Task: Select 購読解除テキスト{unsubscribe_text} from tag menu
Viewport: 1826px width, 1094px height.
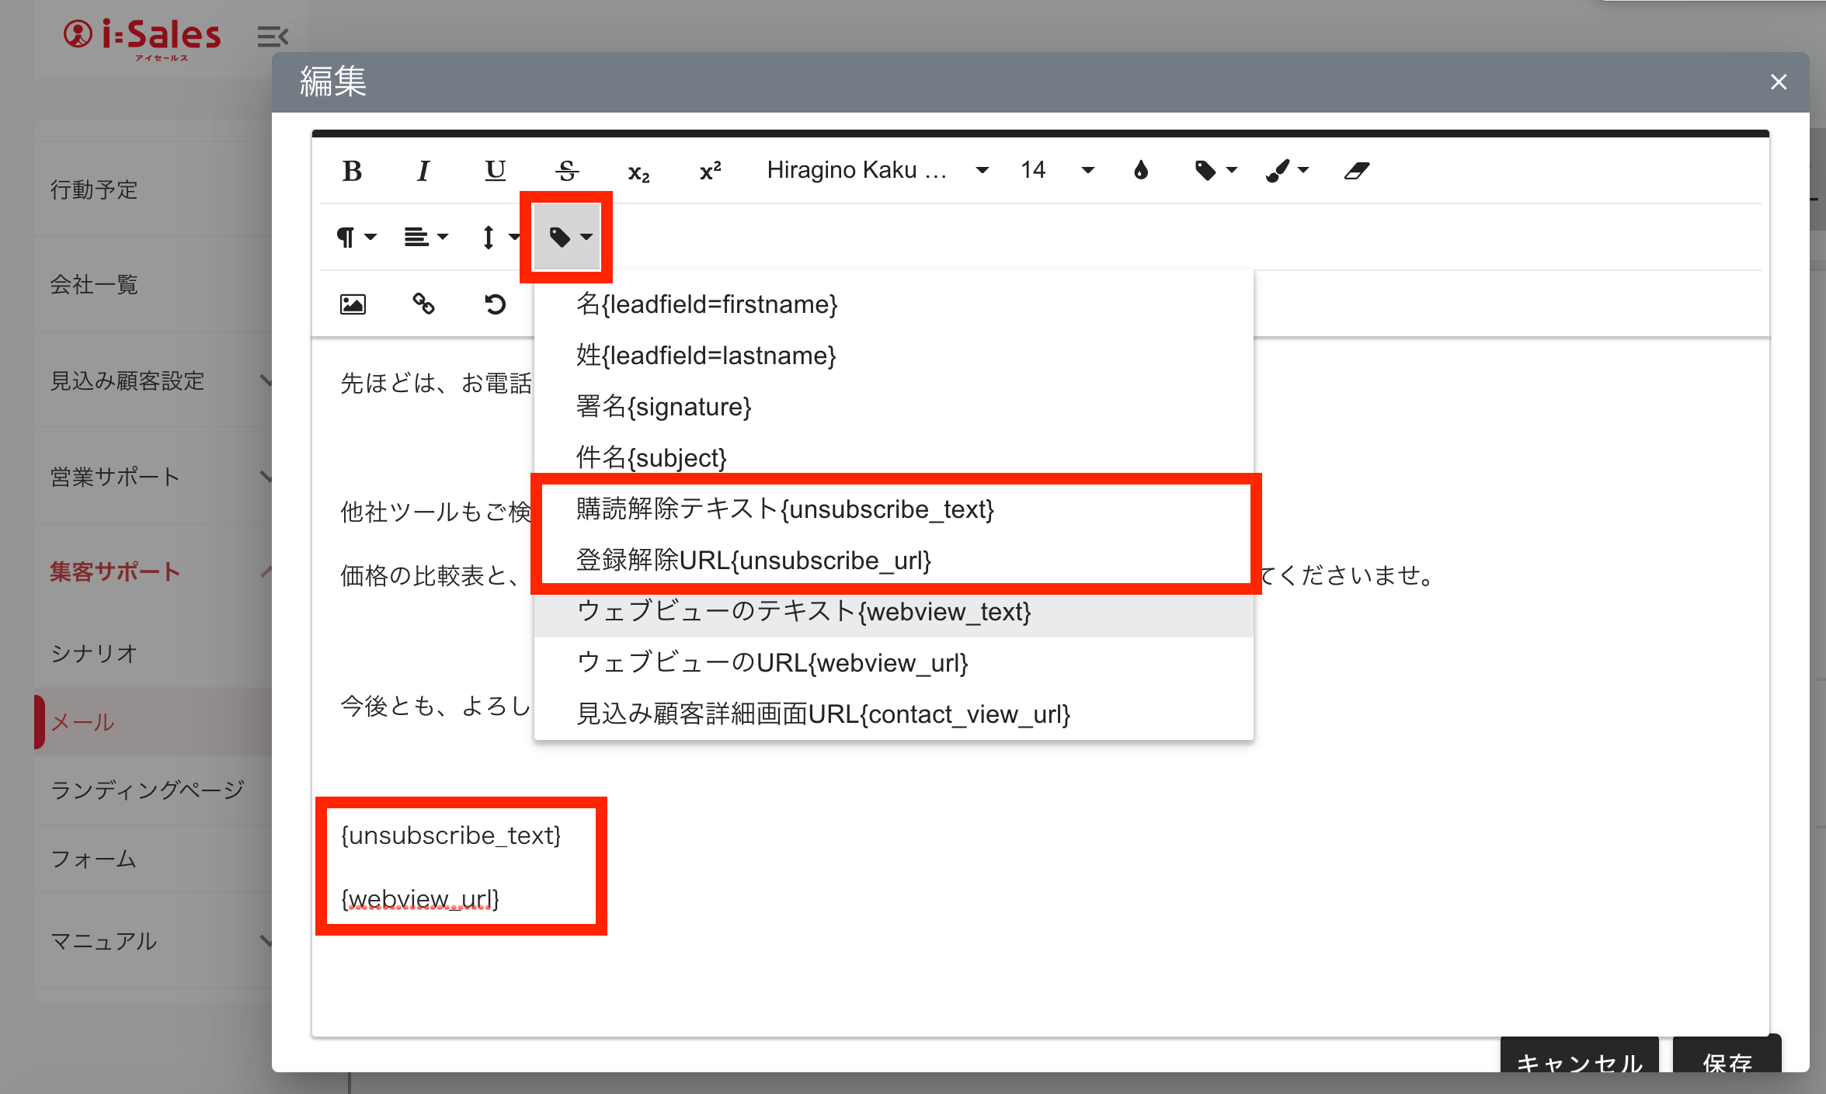Action: click(784, 509)
